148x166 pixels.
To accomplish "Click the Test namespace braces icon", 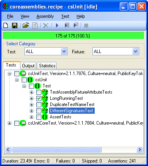I will point(37,86).
